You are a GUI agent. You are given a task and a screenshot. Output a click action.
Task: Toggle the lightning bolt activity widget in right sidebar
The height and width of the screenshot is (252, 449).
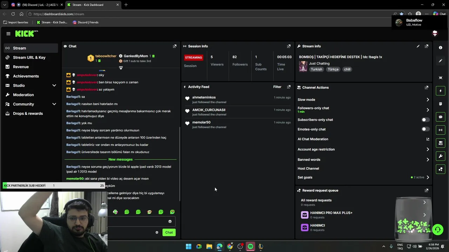point(441,91)
